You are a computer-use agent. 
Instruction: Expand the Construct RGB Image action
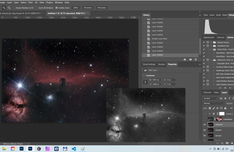click(214, 67)
